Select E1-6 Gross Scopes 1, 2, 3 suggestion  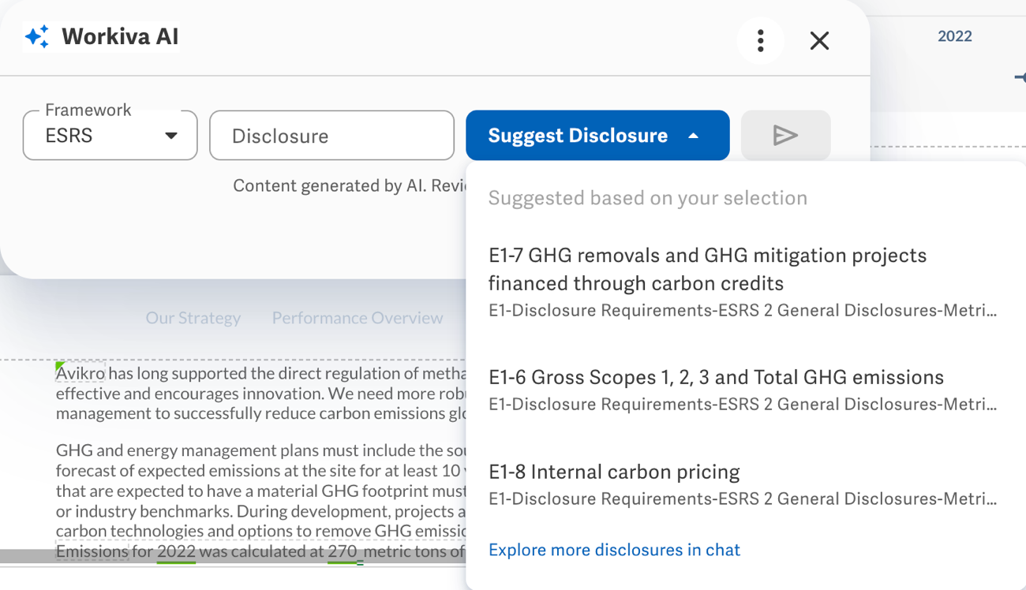pos(742,390)
